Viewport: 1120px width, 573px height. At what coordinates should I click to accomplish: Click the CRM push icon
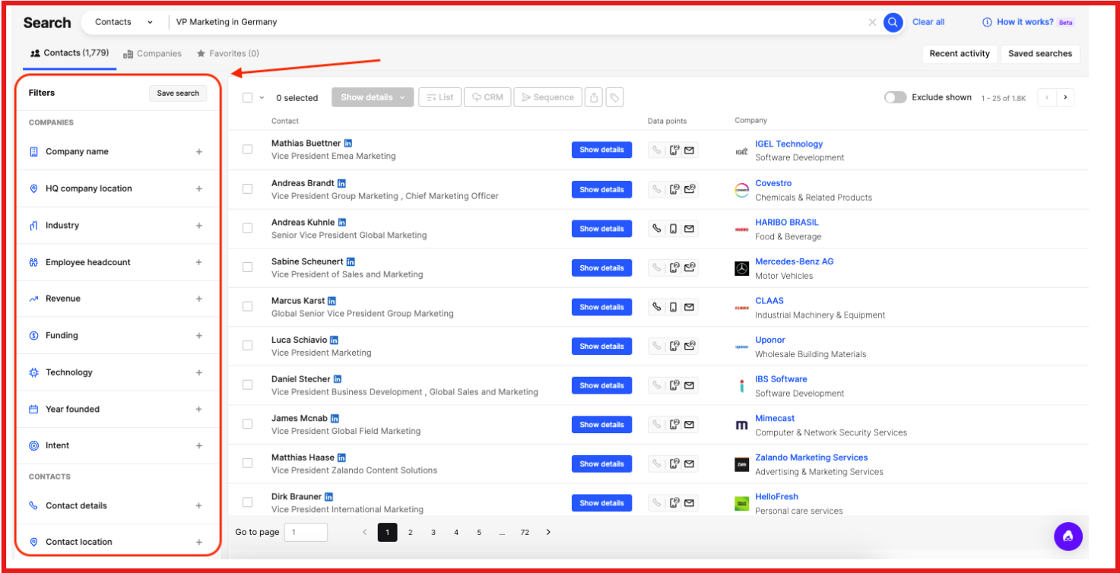pos(487,97)
